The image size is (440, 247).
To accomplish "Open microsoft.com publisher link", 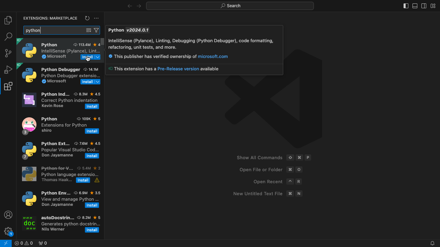I will [x=213, y=56].
